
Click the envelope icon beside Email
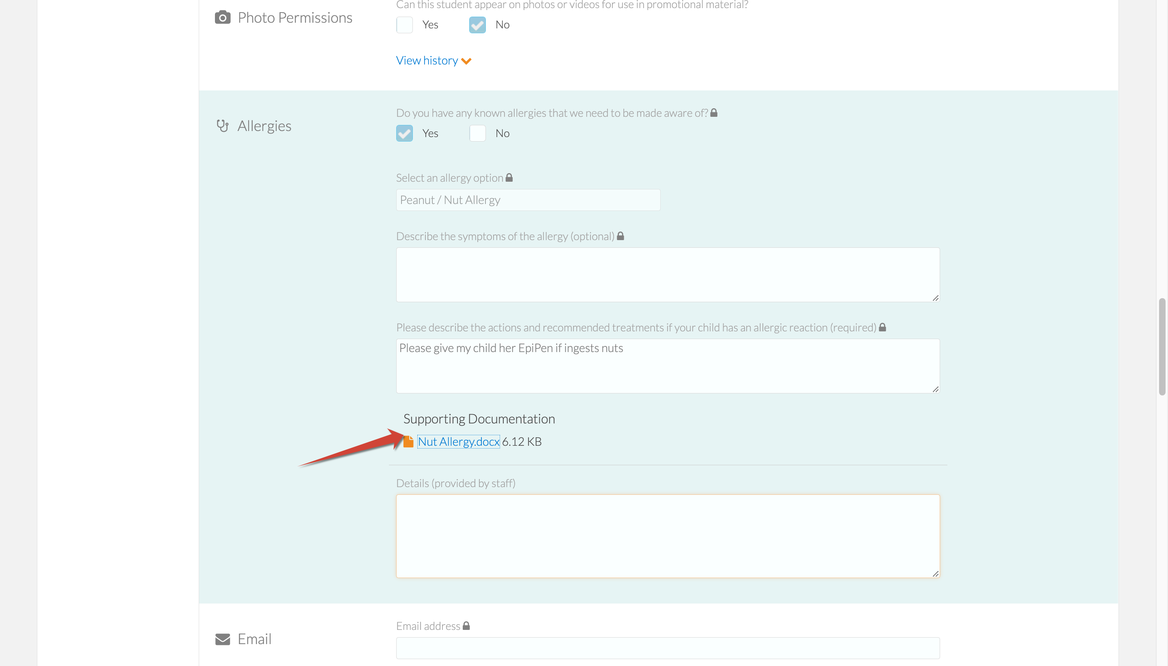point(223,639)
